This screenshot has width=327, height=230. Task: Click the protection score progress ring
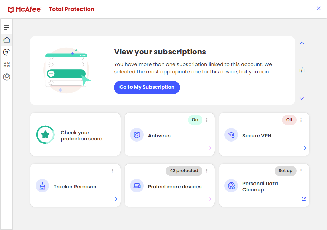45,134
